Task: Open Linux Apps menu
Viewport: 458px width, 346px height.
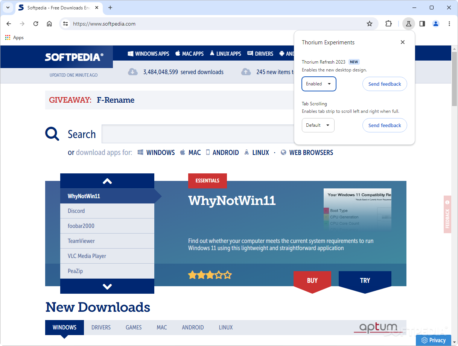Action: coord(225,54)
